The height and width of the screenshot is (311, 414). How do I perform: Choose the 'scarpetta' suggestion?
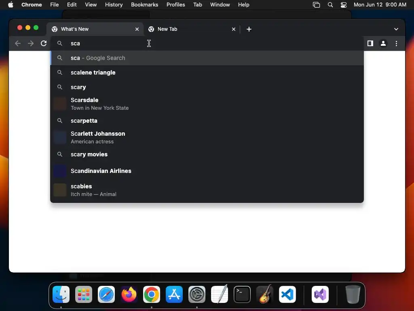pyautogui.click(x=207, y=121)
